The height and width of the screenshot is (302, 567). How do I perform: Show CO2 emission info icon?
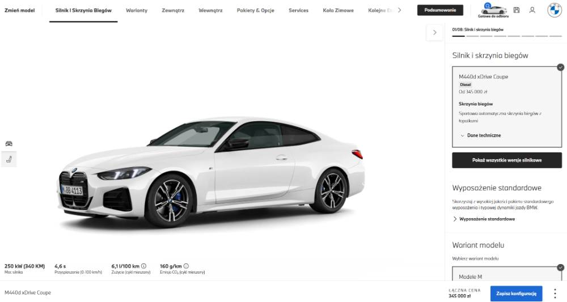[186, 266]
